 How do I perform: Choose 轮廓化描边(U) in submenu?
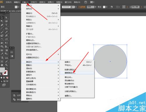tap(77, 70)
